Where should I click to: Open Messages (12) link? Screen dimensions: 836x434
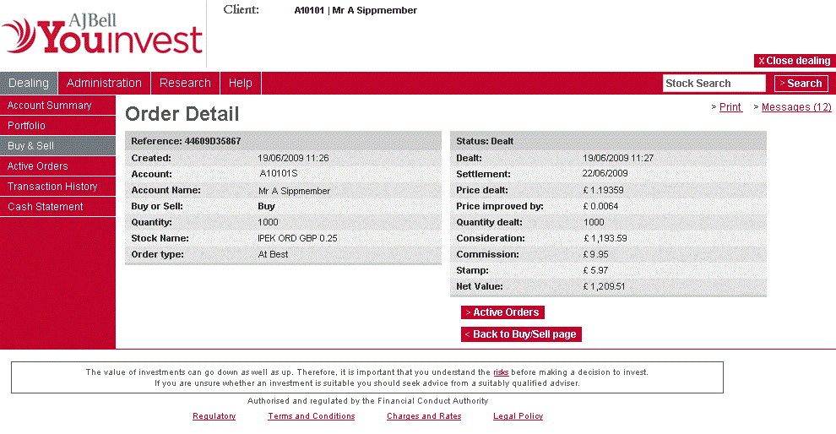(796, 107)
